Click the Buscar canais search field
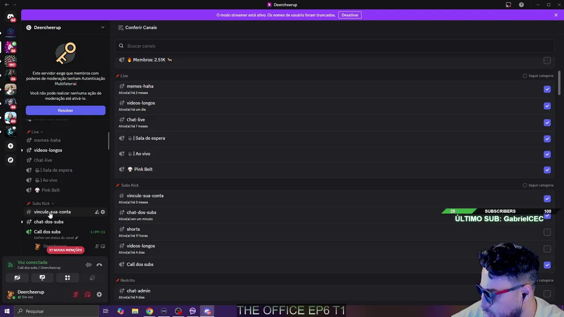This screenshot has width=564, height=317. (335, 46)
